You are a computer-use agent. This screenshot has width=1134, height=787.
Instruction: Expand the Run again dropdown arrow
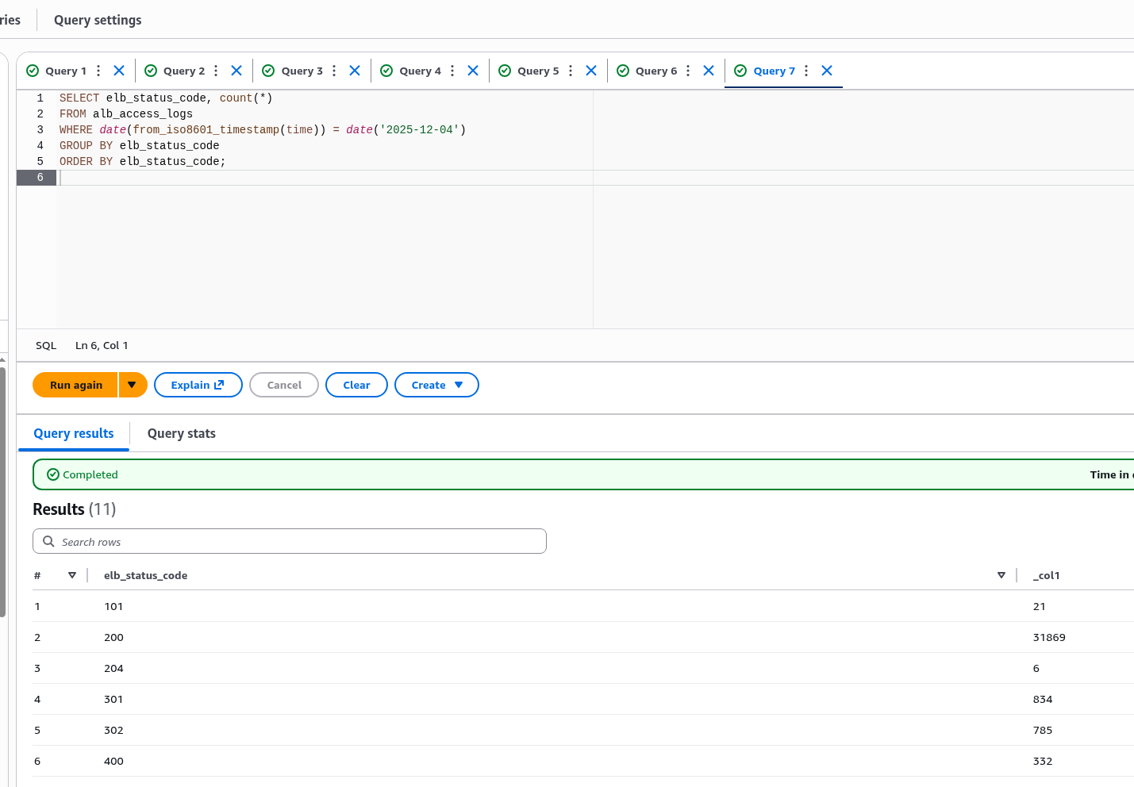tap(133, 385)
